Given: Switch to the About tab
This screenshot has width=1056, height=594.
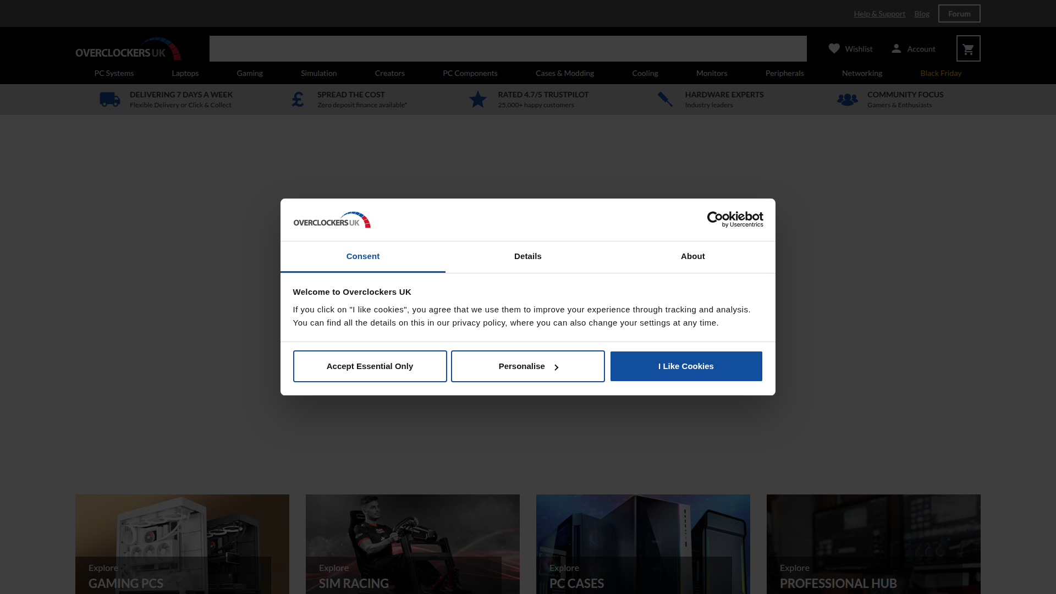Looking at the screenshot, I should 692,256.
